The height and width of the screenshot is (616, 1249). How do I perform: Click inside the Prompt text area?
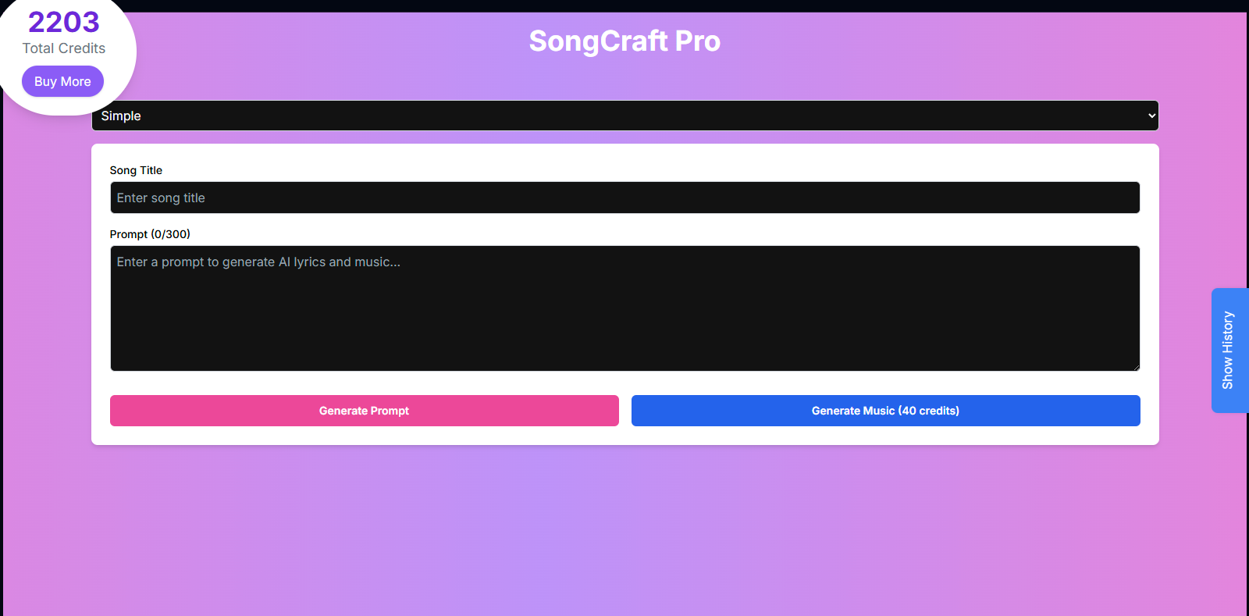pos(624,308)
